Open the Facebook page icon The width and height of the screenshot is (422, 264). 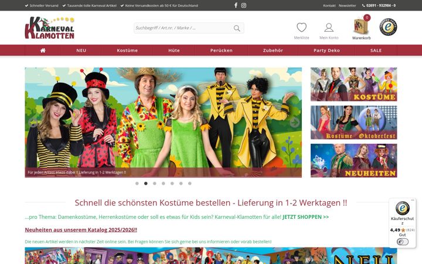tap(236, 5)
